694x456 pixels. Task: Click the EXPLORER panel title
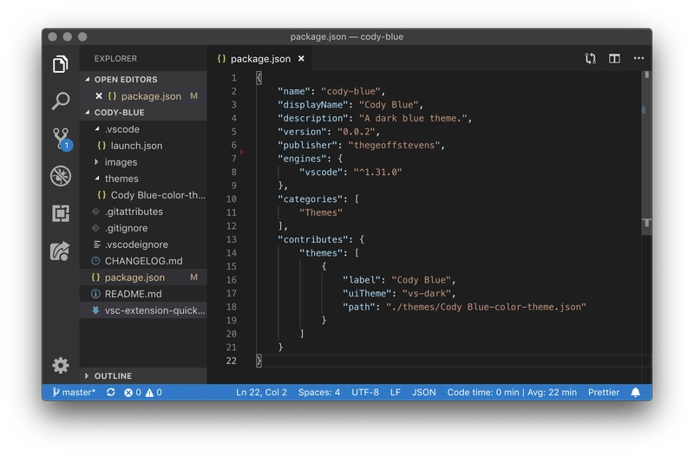point(115,58)
